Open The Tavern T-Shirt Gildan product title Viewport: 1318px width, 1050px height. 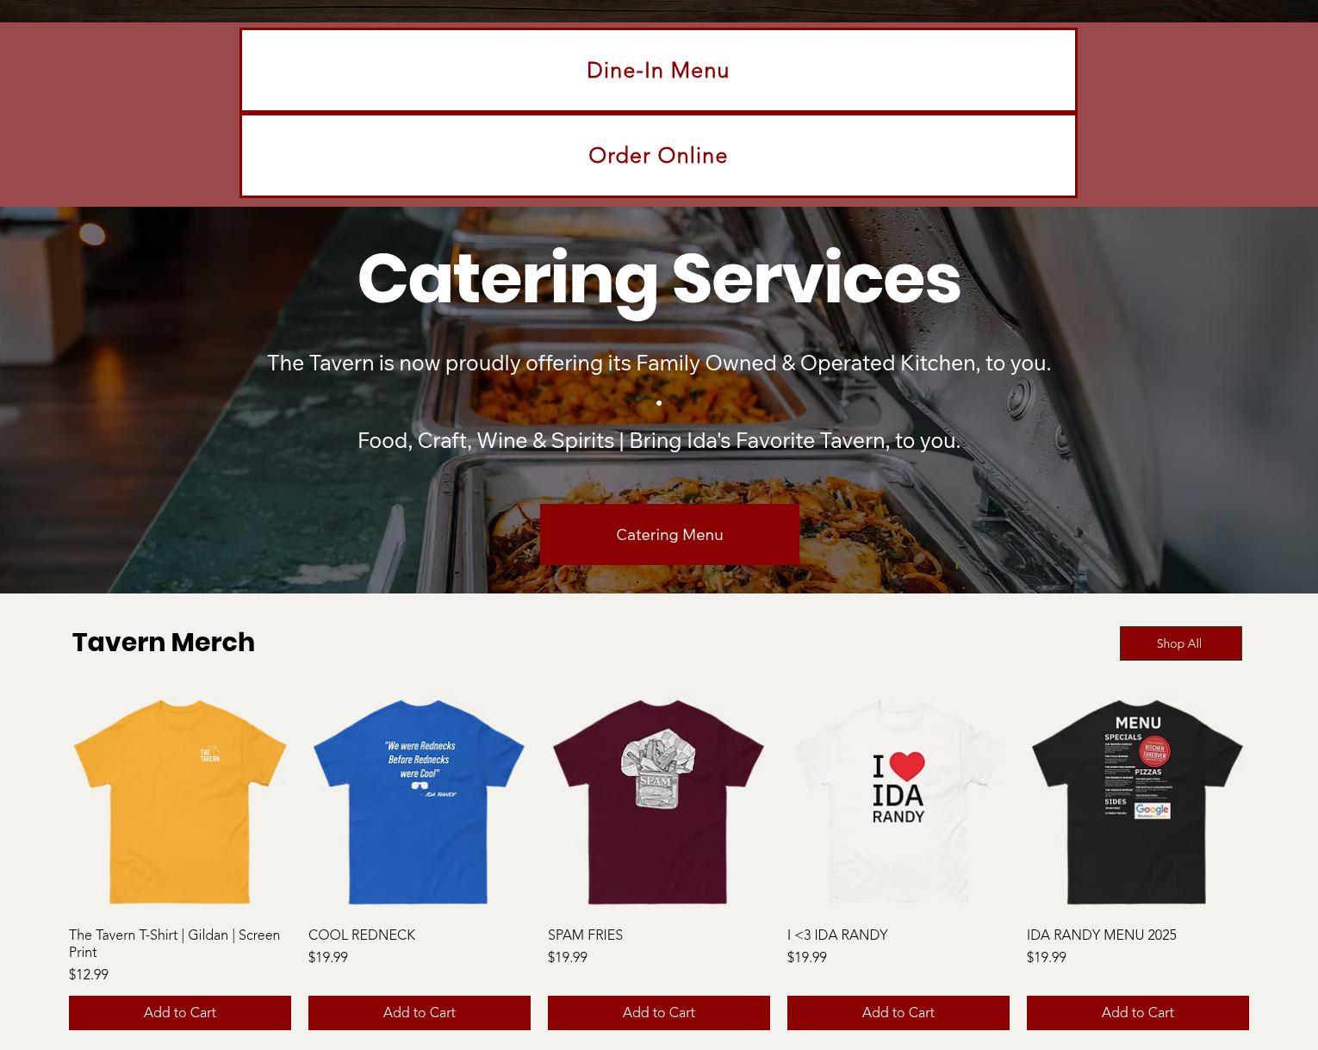tap(175, 943)
